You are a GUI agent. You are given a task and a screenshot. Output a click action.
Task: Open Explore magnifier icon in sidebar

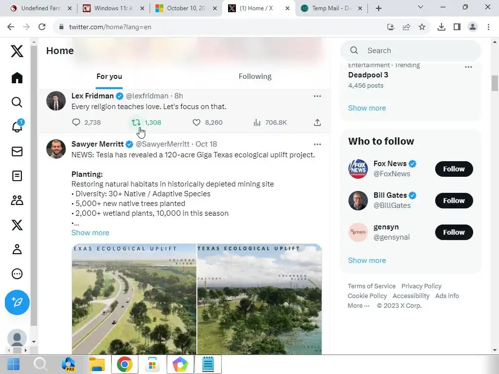pyautogui.click(x=17, y=102)
